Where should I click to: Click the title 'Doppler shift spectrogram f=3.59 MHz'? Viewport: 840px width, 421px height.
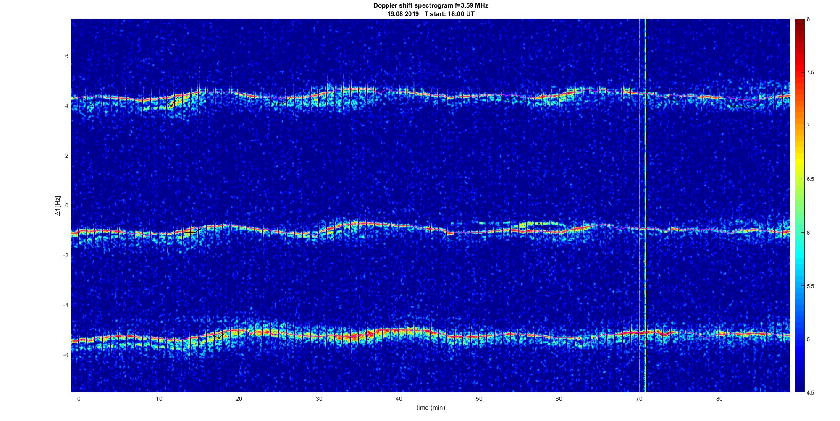click(x=430, y=6)
